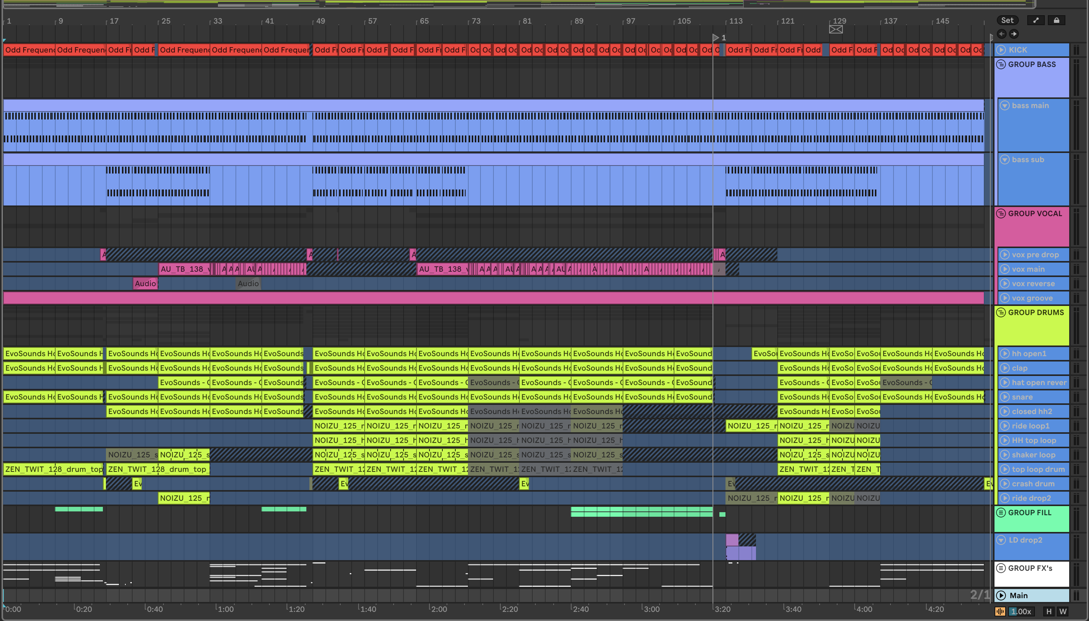Fold the GROUP DRUMS group icon

click(1001, 313)
